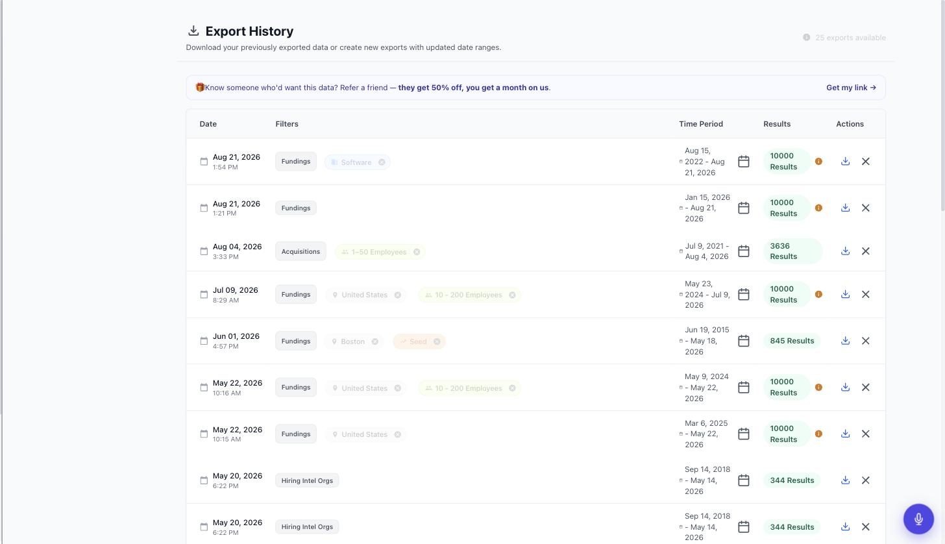
Task: Click the Jun 01, 2026 date text
Action: coord(236,336)
